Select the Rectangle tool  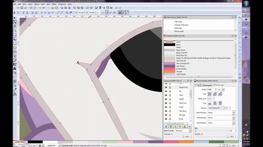(15, 35)
